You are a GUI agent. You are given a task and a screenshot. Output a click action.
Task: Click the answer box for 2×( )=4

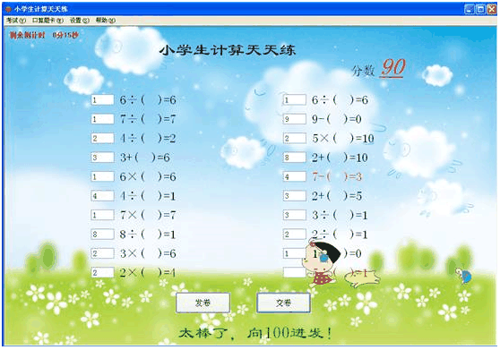tap(102, 273)
